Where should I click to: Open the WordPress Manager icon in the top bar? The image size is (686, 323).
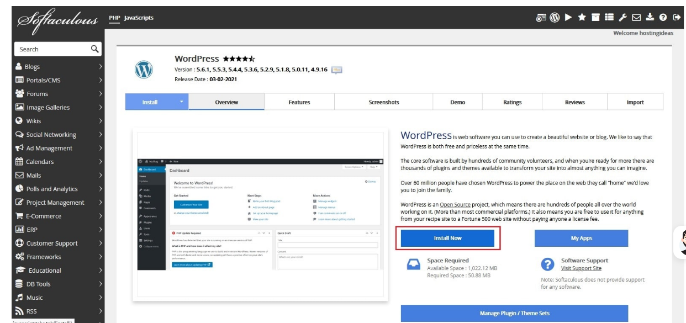[x=555, y=17]
